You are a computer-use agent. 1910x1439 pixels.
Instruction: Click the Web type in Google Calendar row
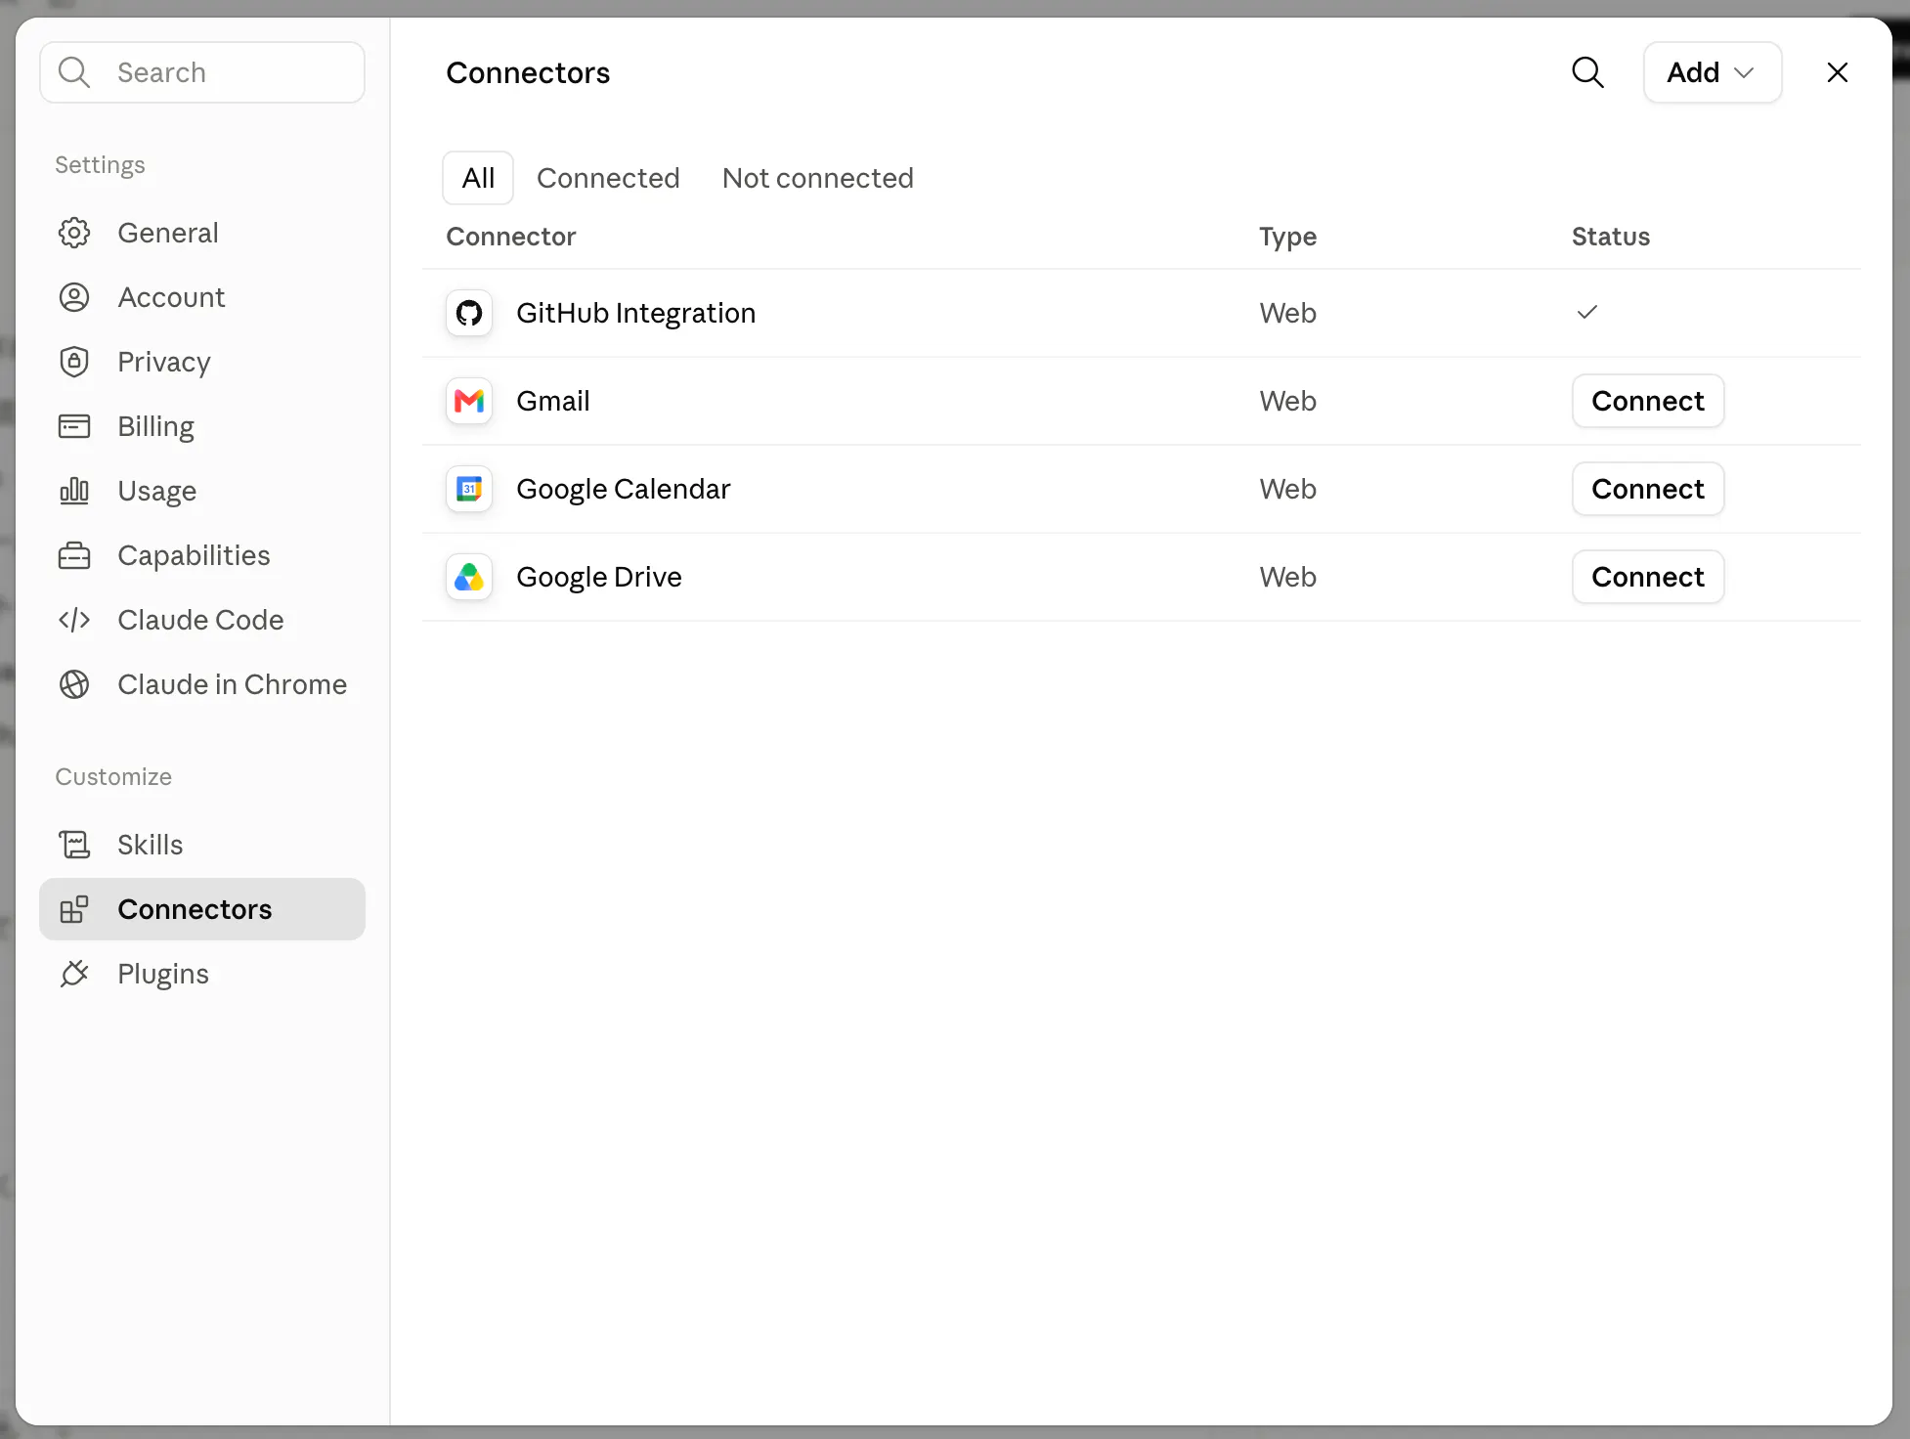pos(1287,489)
